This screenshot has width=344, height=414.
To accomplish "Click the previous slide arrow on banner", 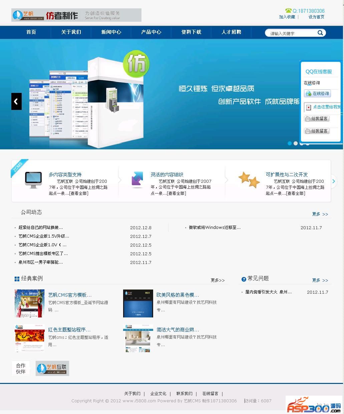I will click(x=16, y=101).
